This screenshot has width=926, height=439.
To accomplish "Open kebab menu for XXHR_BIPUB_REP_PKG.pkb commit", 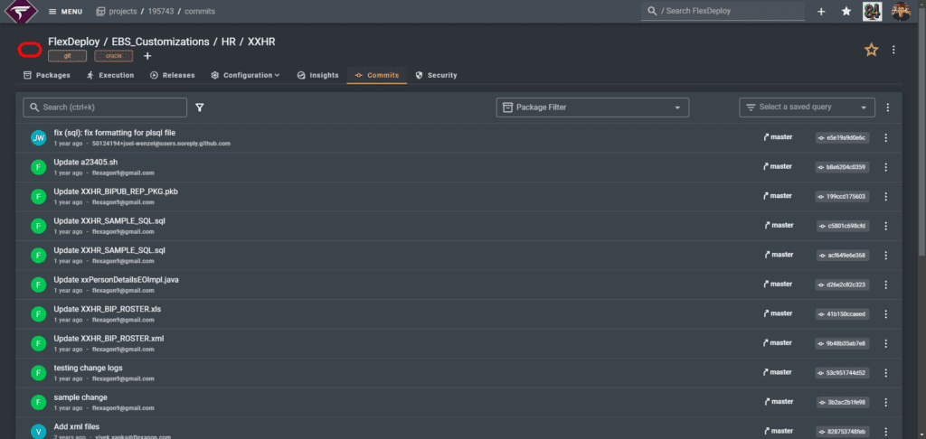I will (885, 197).
